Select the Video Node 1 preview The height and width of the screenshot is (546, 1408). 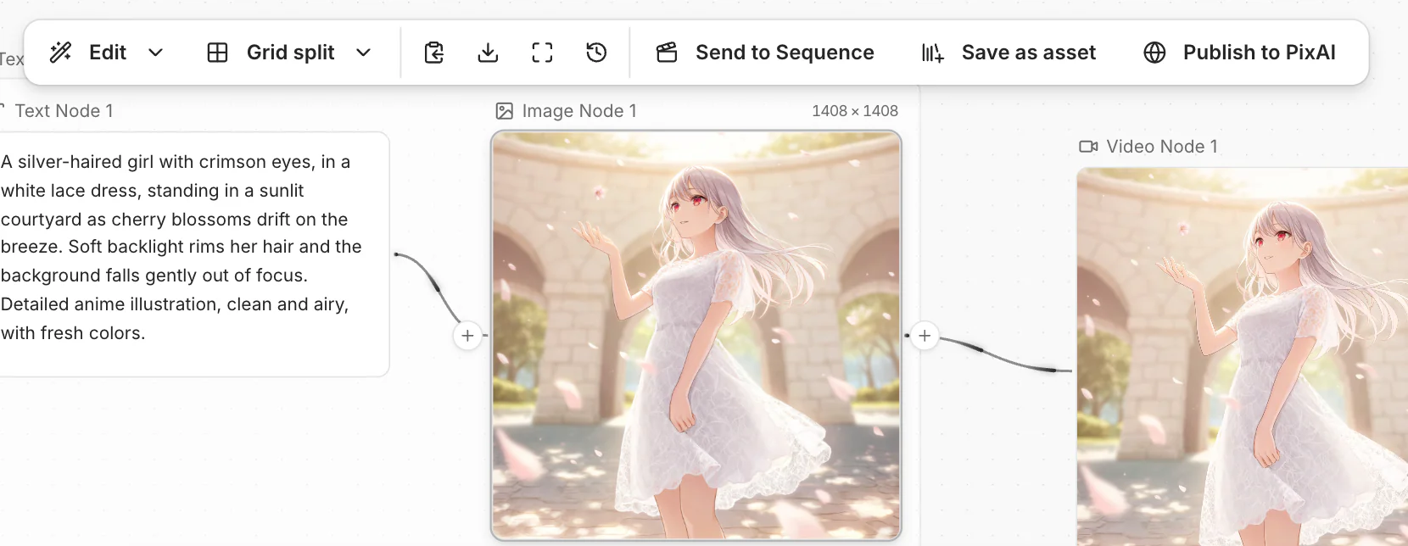click(x=1243, y=357)
